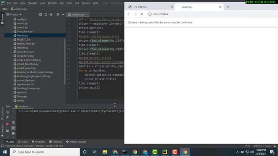The width and height of the screenshot is (278, 156).
Task: Click the Project tool window sidebar button
Action: click(x=2, y=19)
